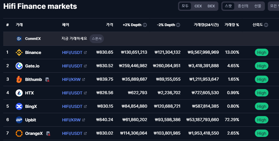This screenshot has height=141, width=279.
Task: Click the Bithumb exchange logo icon
Action: pos(19,79)
